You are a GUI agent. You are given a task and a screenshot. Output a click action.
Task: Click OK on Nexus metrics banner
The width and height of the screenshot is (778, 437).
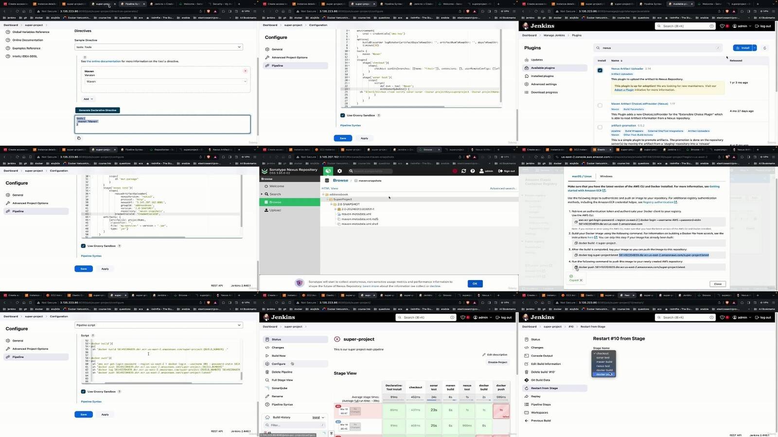[475, 283]
